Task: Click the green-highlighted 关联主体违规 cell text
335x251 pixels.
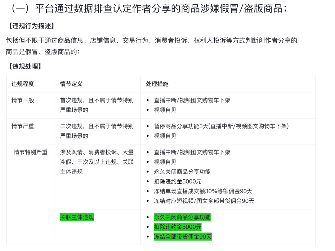Action: [x=77, y=217]
